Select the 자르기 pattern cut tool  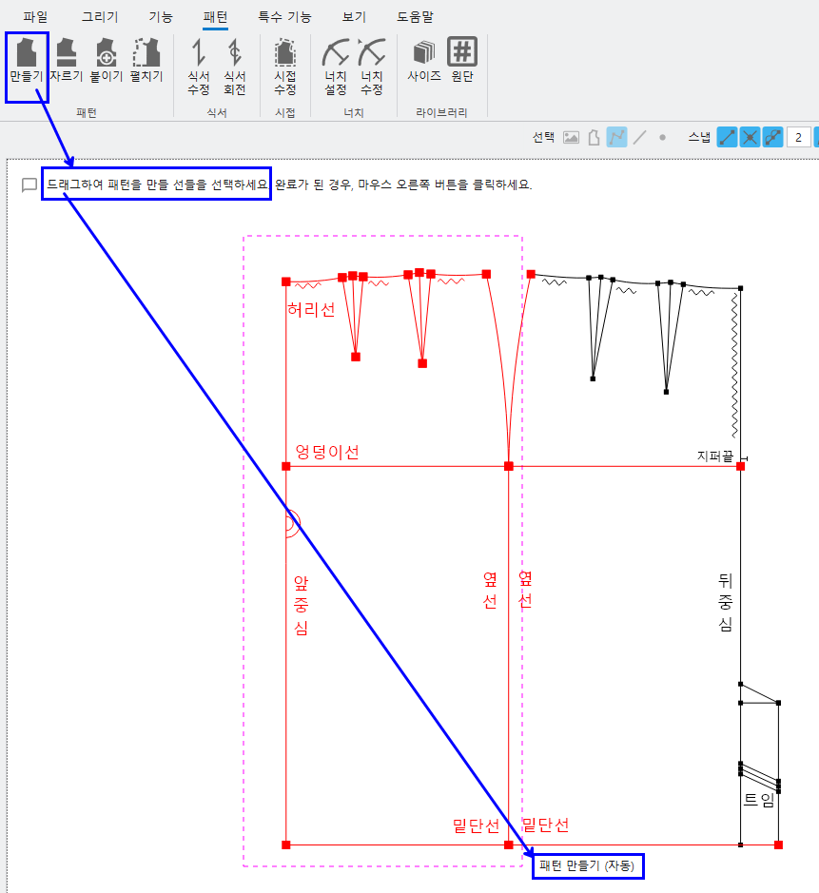click(67, 61)
